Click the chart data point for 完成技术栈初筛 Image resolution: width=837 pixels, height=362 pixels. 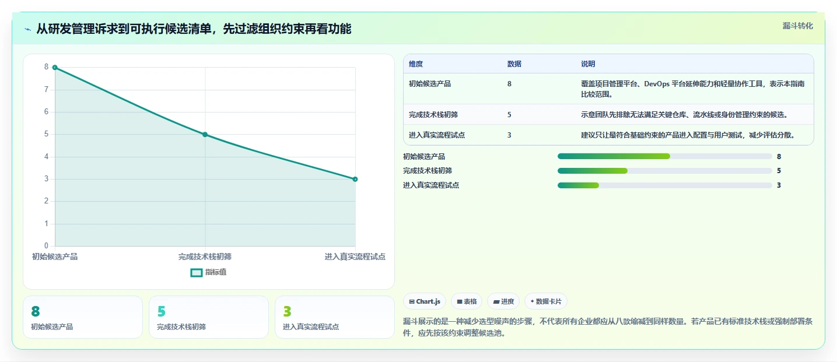(x=205, y=135)
